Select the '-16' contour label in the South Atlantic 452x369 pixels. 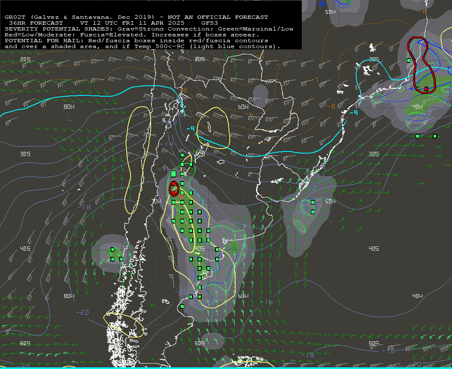266,302
